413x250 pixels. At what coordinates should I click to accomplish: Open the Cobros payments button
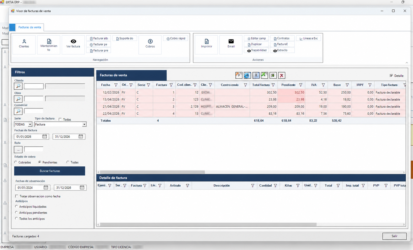(x=150, y=45)
